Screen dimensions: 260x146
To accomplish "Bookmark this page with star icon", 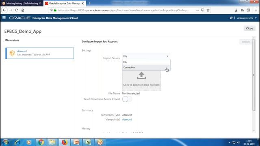I will point(208,10).
